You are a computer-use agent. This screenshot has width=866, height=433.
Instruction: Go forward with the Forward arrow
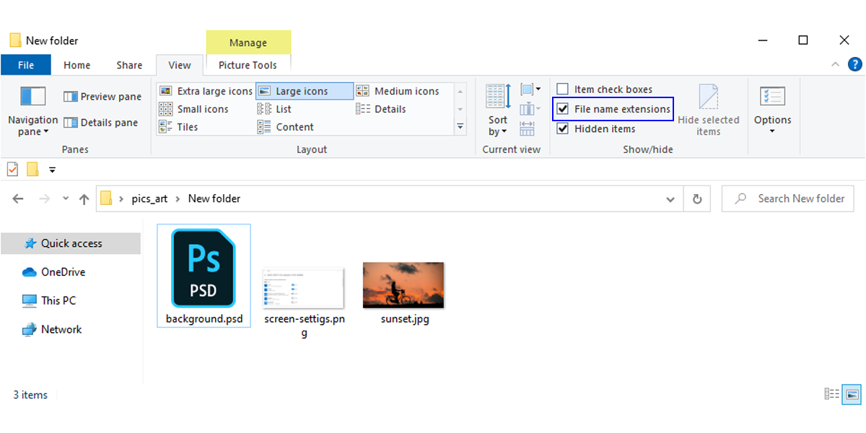coord(44,198)
